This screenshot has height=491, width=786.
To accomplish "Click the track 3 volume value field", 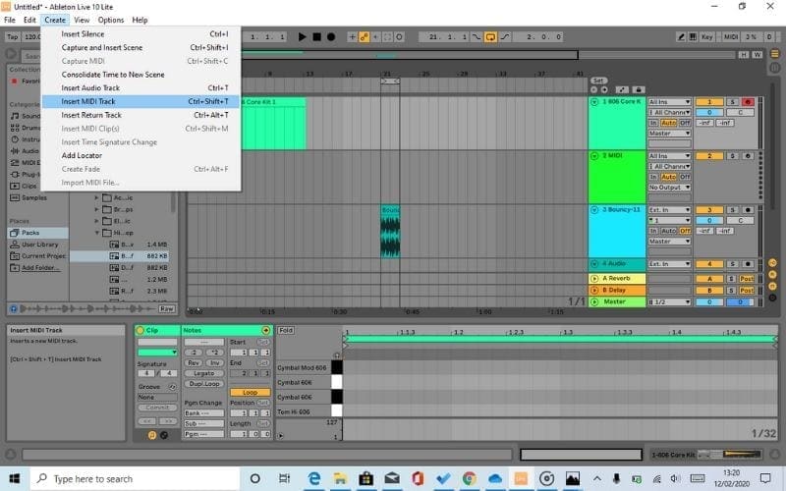I will (709, 220).
